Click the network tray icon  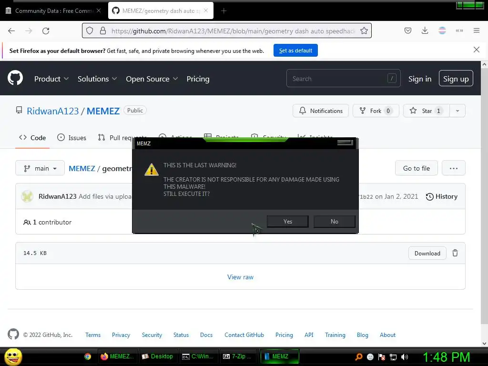pyautogui.click(x=393, y=357)
